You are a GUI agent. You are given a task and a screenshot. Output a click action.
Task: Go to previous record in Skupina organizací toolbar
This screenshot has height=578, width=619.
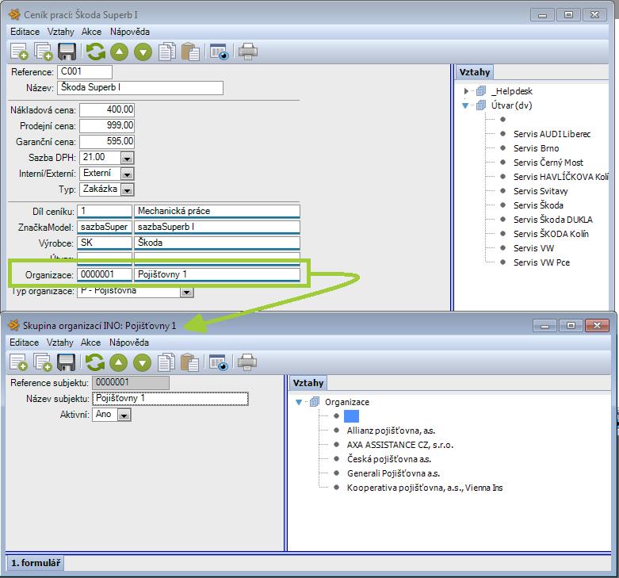point(118,362)
